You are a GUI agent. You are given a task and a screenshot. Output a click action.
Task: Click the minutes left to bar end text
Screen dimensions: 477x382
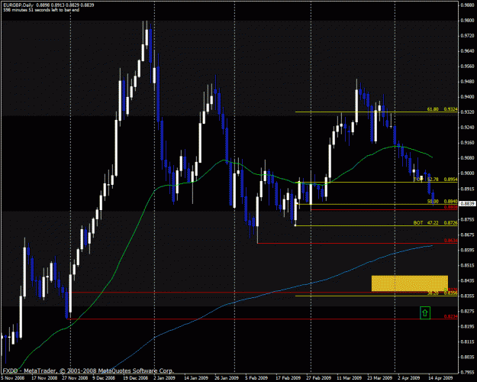pyautogui.click(x=41, y=10)
